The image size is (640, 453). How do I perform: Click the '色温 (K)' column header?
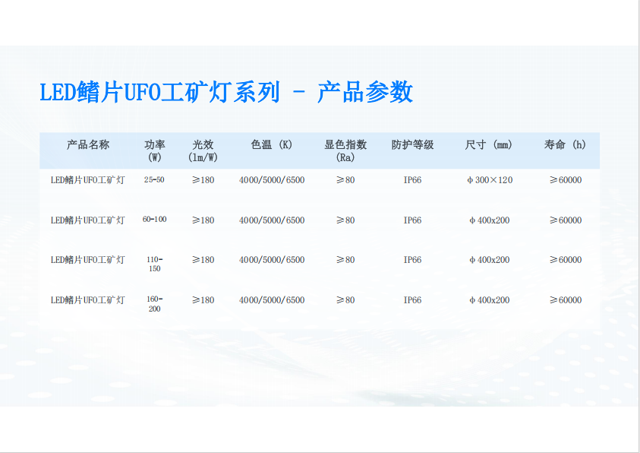coord(272,144)
